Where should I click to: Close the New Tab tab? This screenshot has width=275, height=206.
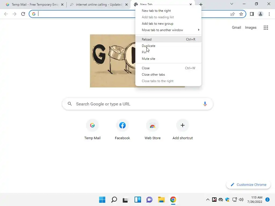tap(191, 4)
